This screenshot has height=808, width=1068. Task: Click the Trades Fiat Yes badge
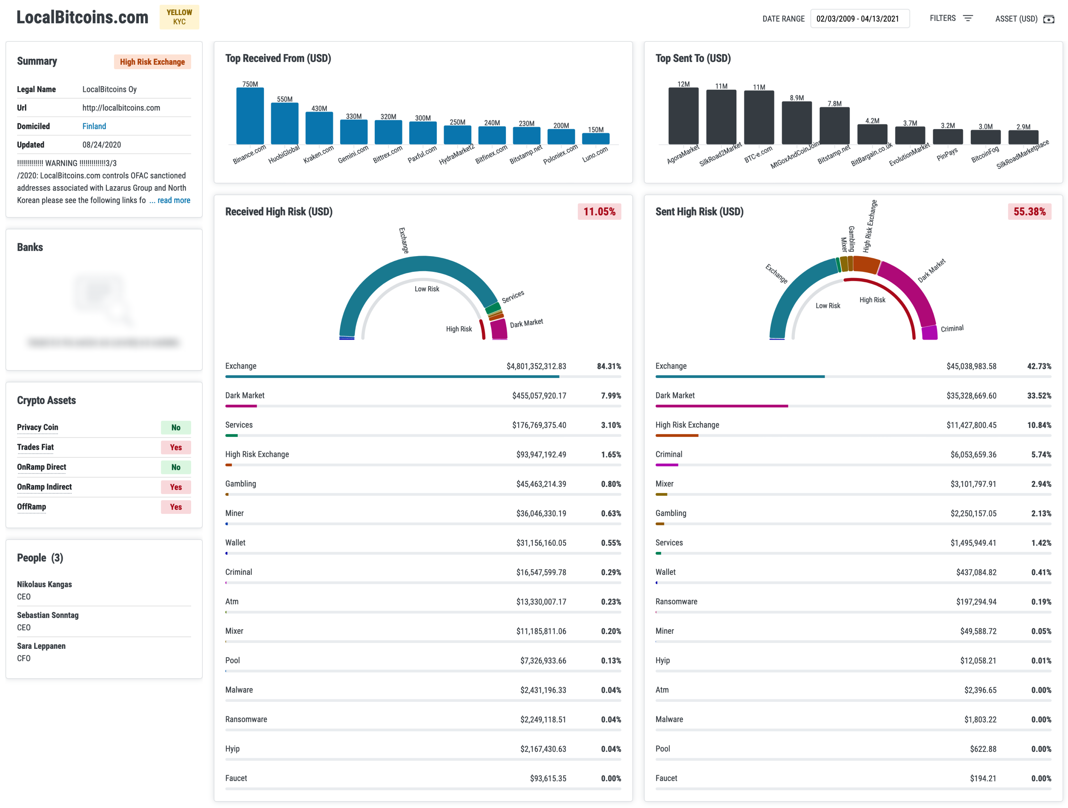[176, 447]
